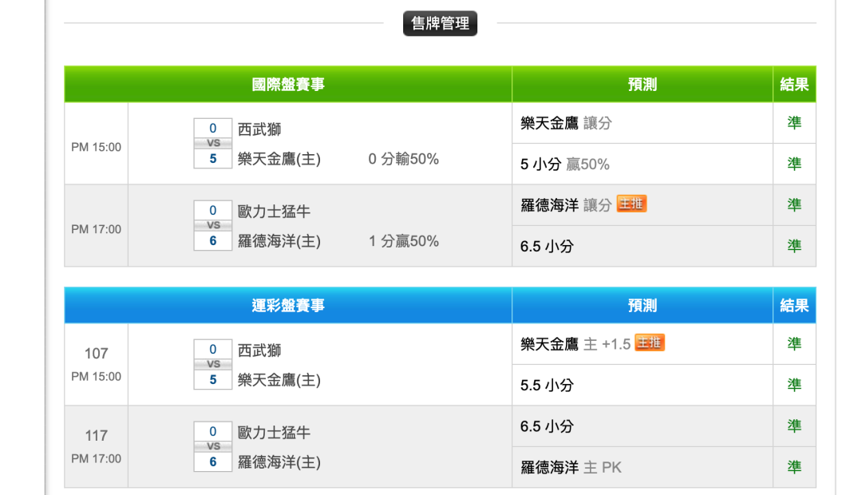Click the VS icon in game 117
This screenshot has height=495, width=862.
(x=213, y=446)
